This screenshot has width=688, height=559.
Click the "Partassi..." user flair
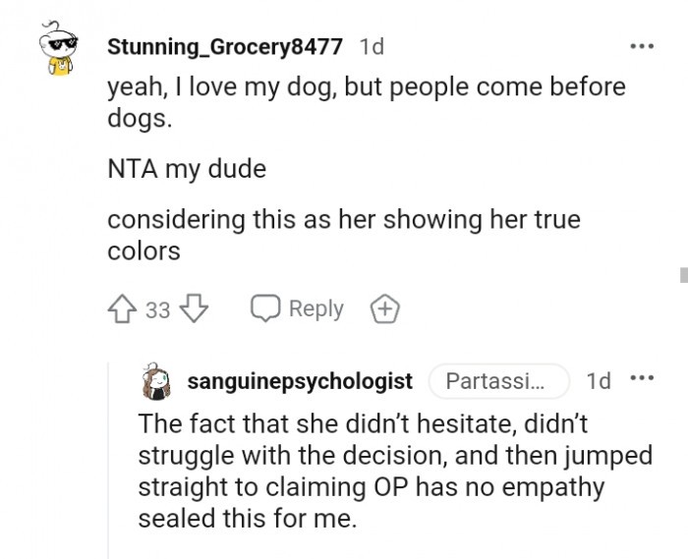click(x=500, y=381)
